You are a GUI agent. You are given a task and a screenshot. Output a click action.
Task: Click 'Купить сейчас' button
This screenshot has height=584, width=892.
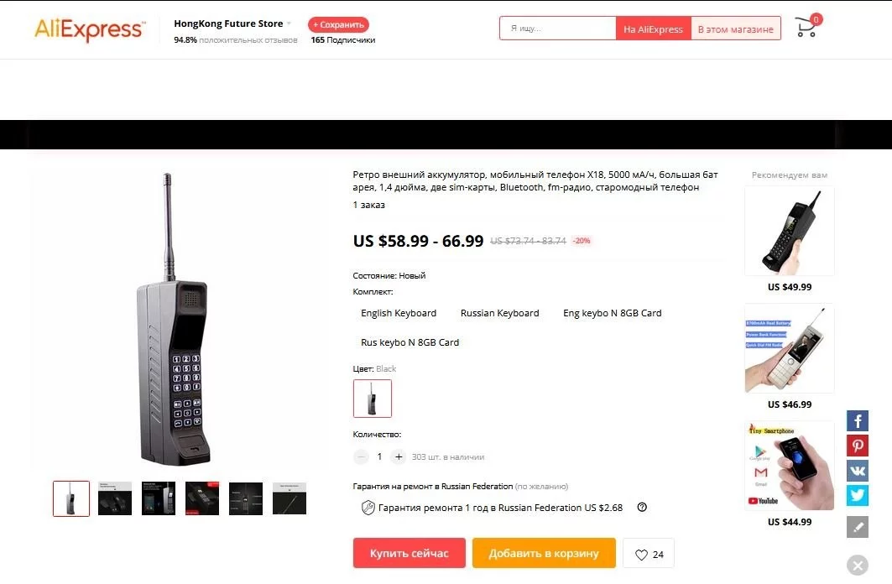pos(409,553)
